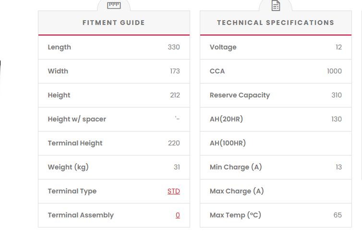Click the Length row label

click(60, 47)
